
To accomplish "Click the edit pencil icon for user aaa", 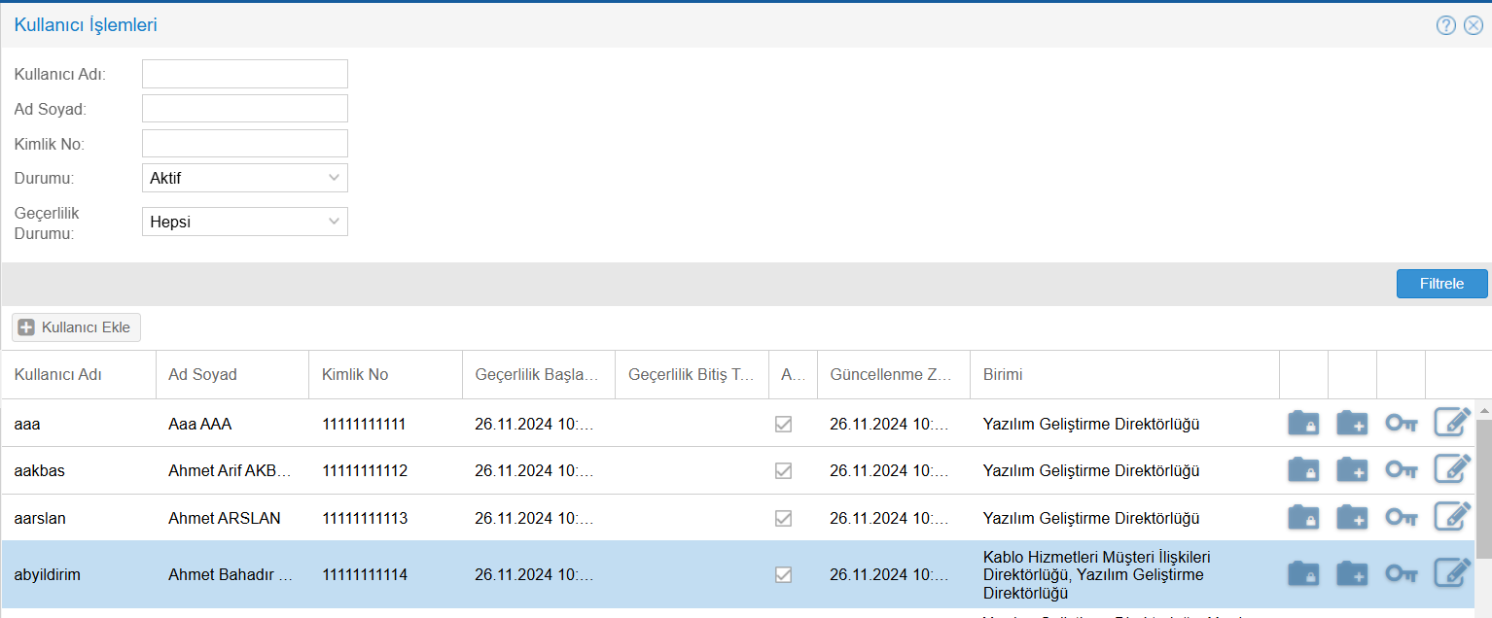I will click(1451, 424).
